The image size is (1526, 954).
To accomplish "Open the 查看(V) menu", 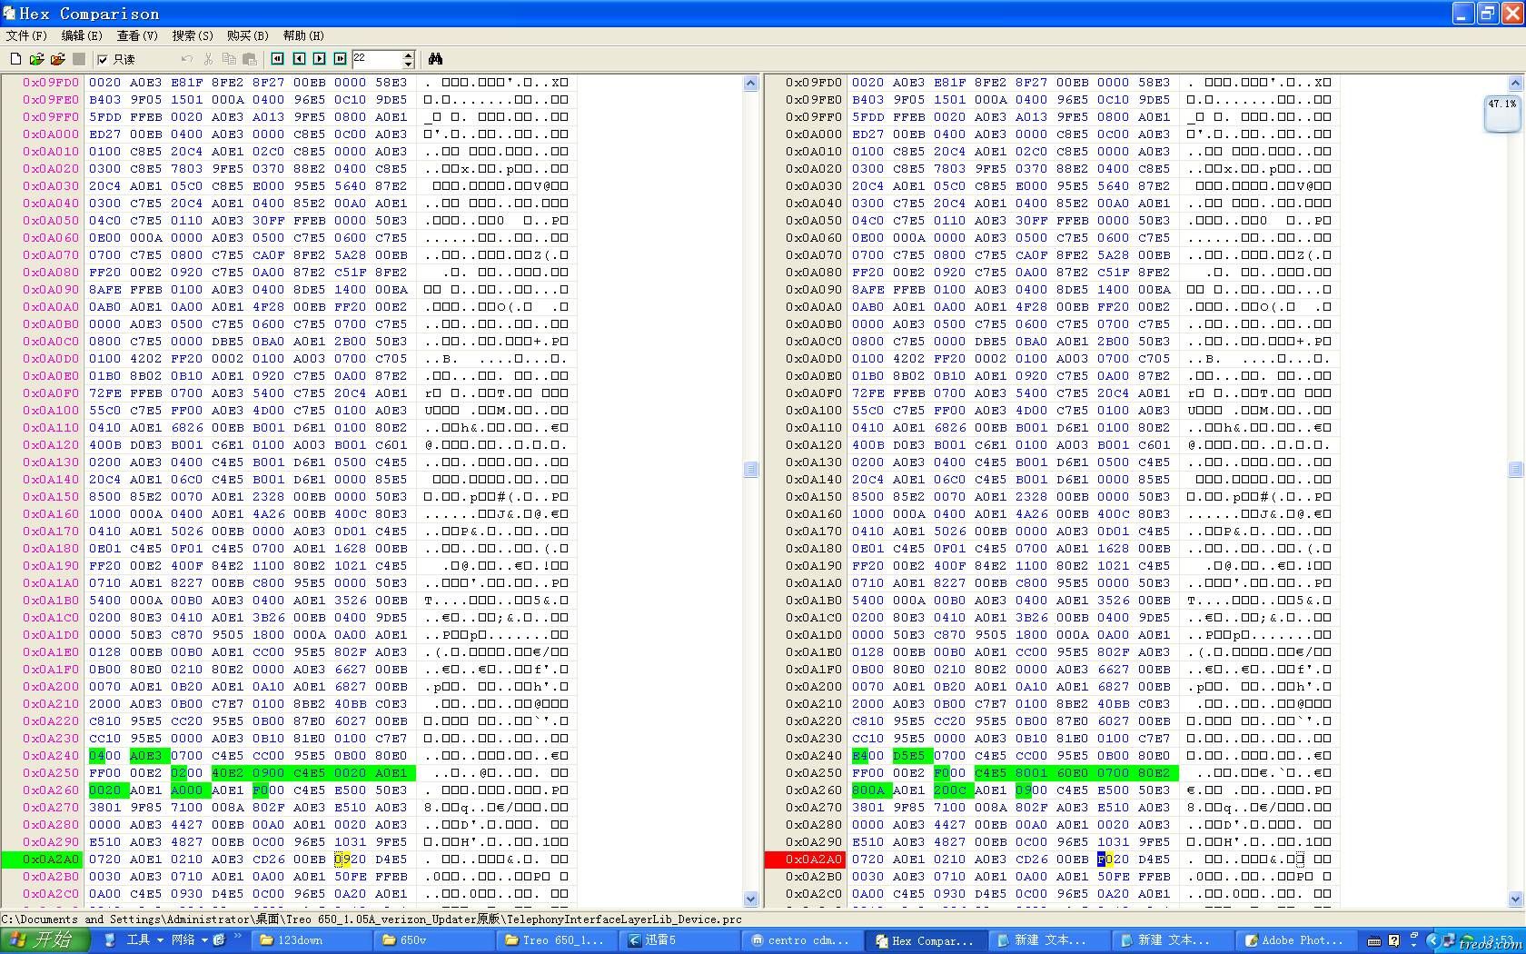I will click(x=137, y=35).
